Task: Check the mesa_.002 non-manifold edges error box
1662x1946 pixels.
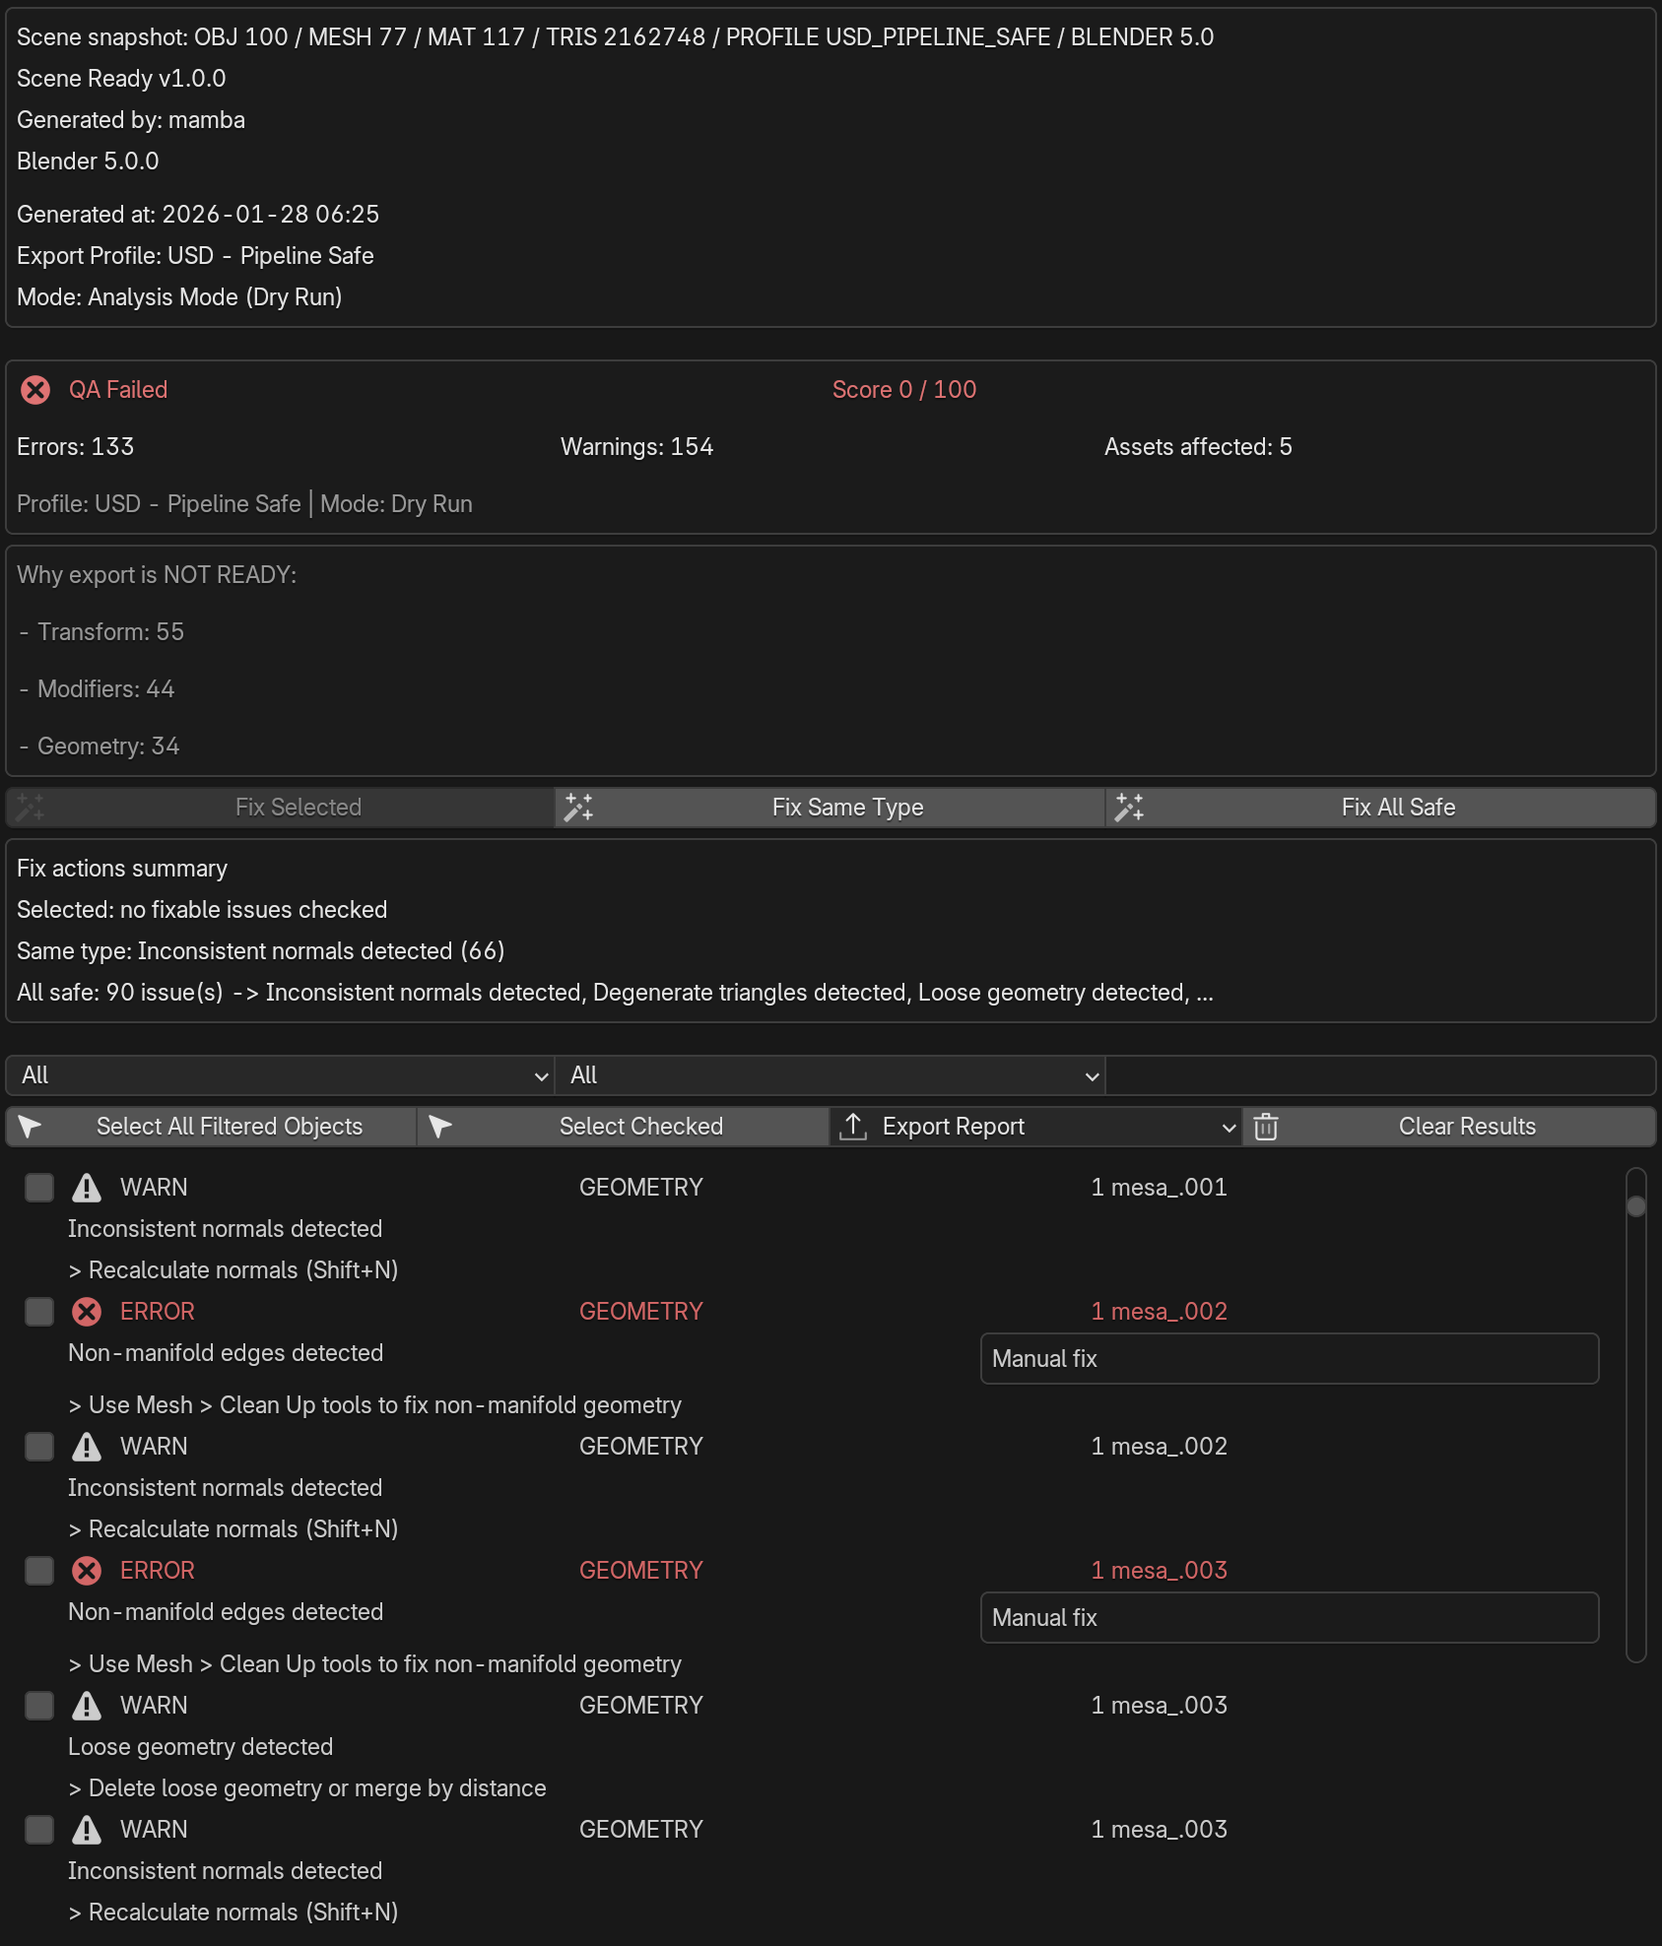Action: click(39, 1312)
